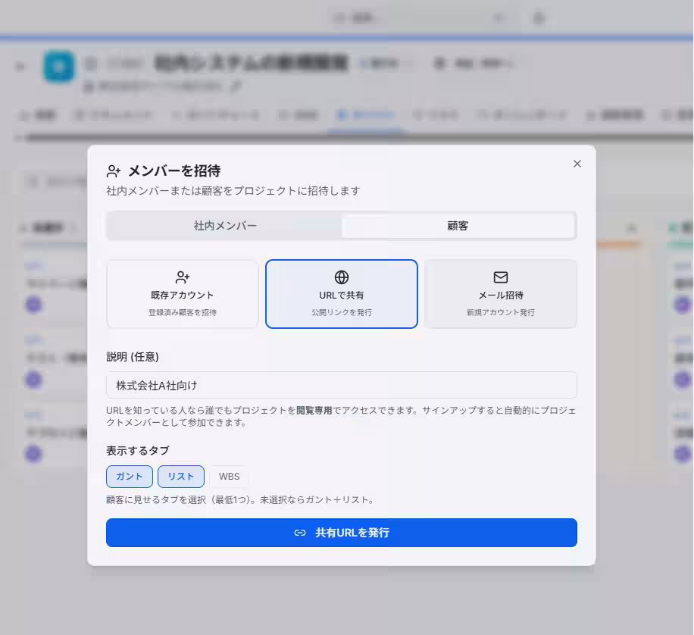This screenshot has height=635, width=694.
Task: Click the 新規アカウント発行 subtitle text
Action: tap(501, 313)
